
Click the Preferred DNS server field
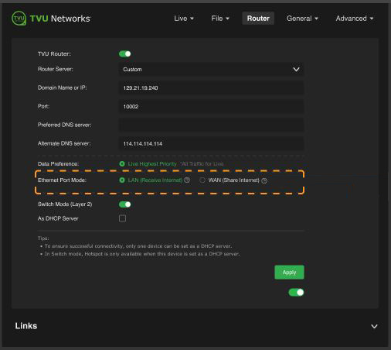click(x=211, y=125)
